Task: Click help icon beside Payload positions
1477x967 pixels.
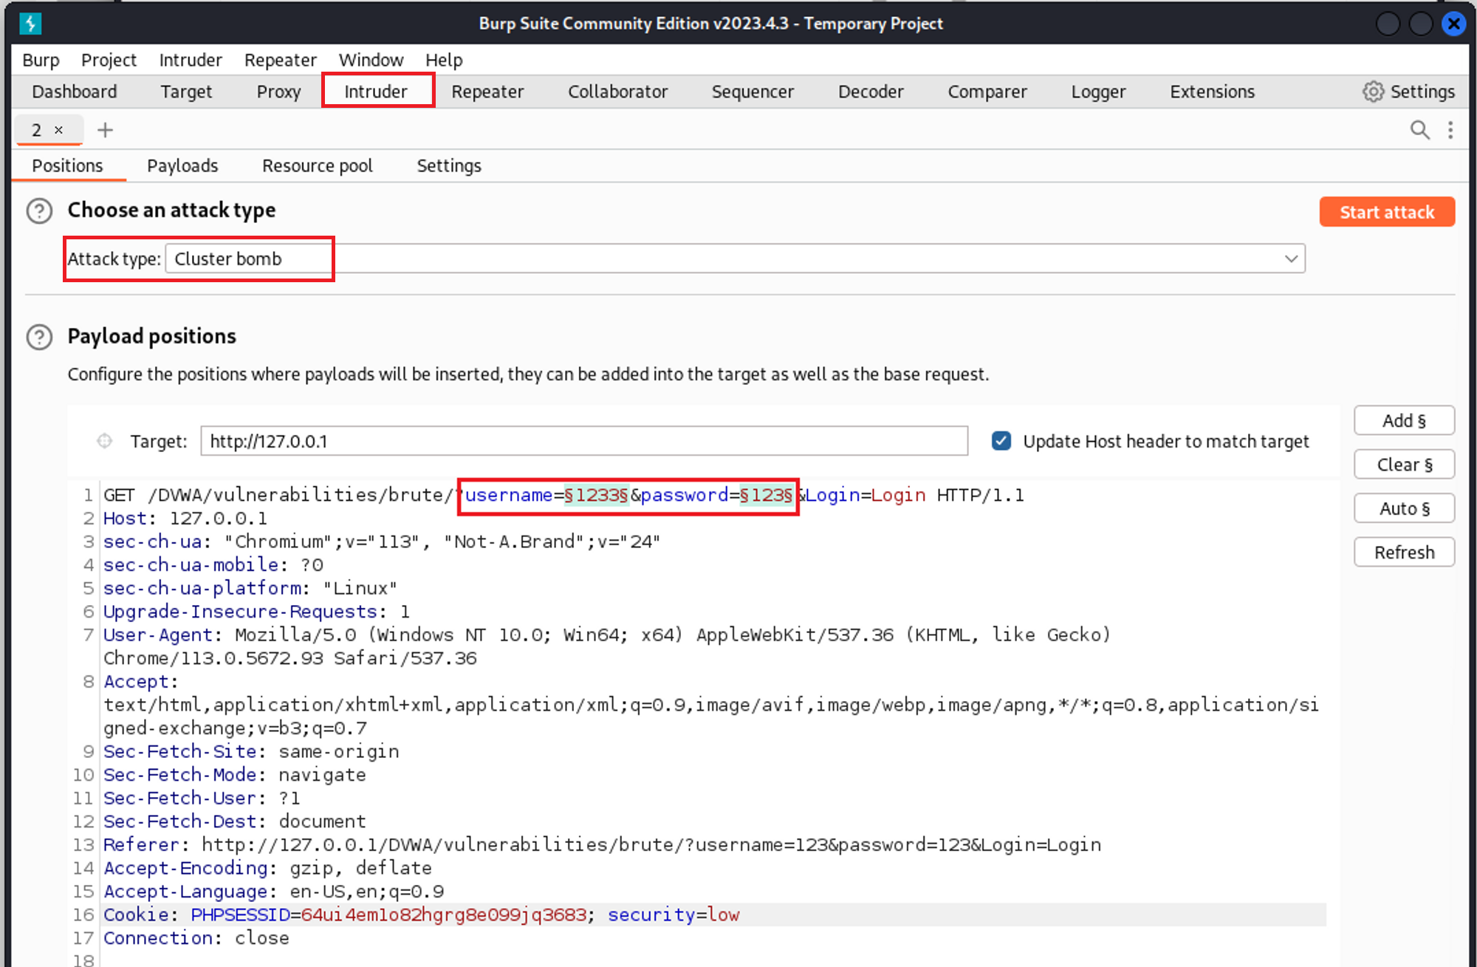Action: (x=39, y=337)
